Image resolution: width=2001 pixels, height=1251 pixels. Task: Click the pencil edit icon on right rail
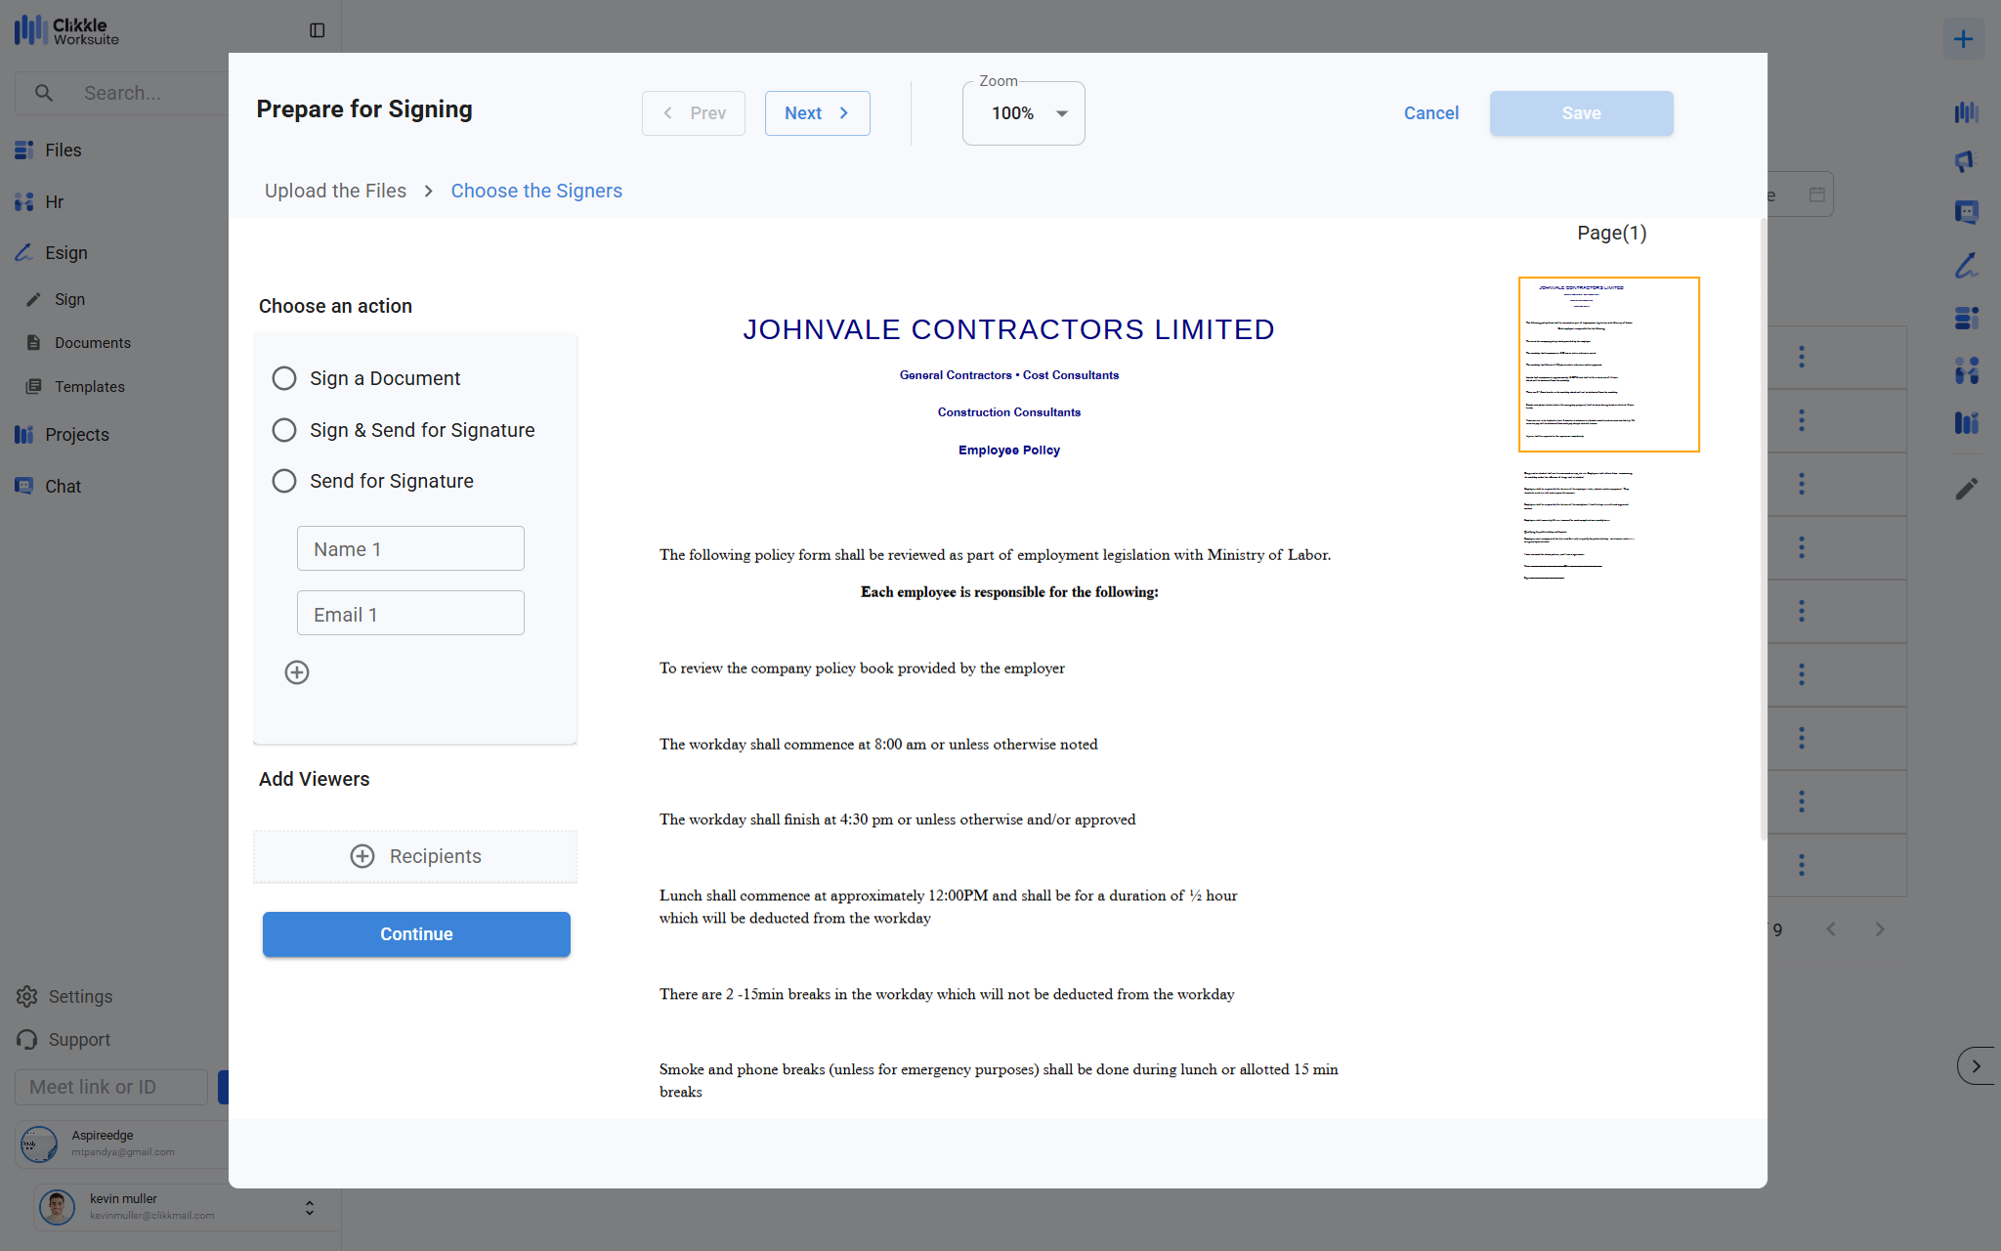(x=1966, y=489)
